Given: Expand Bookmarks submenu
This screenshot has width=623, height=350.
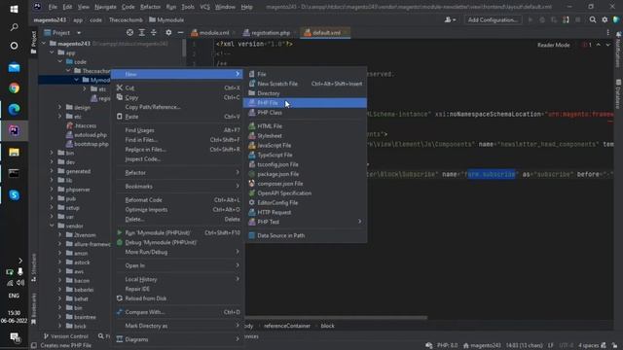Looking at the screenshot, I should (x=177, y=186).
